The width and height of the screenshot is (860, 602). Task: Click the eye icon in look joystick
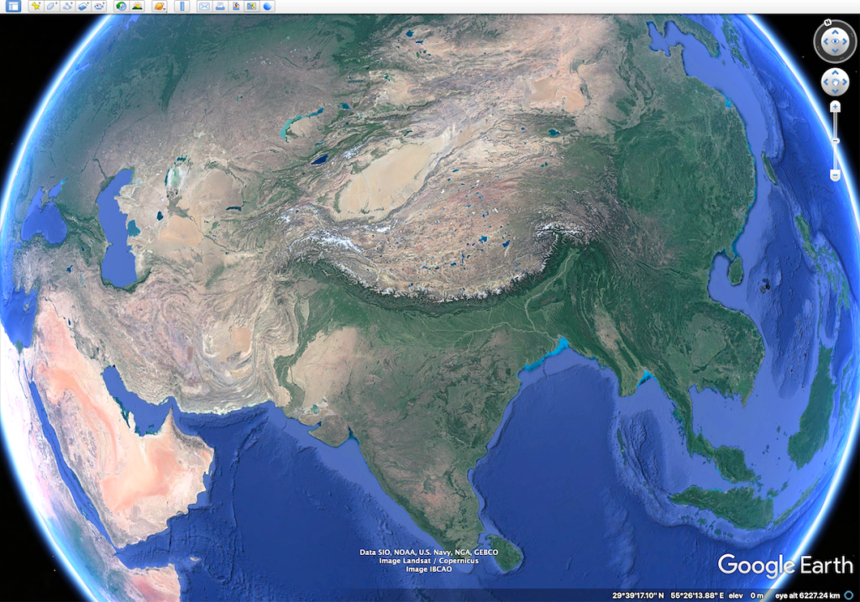(836, 42)
